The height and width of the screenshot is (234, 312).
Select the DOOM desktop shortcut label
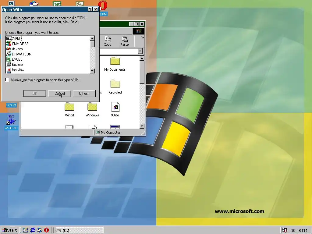tap(11, 105)
